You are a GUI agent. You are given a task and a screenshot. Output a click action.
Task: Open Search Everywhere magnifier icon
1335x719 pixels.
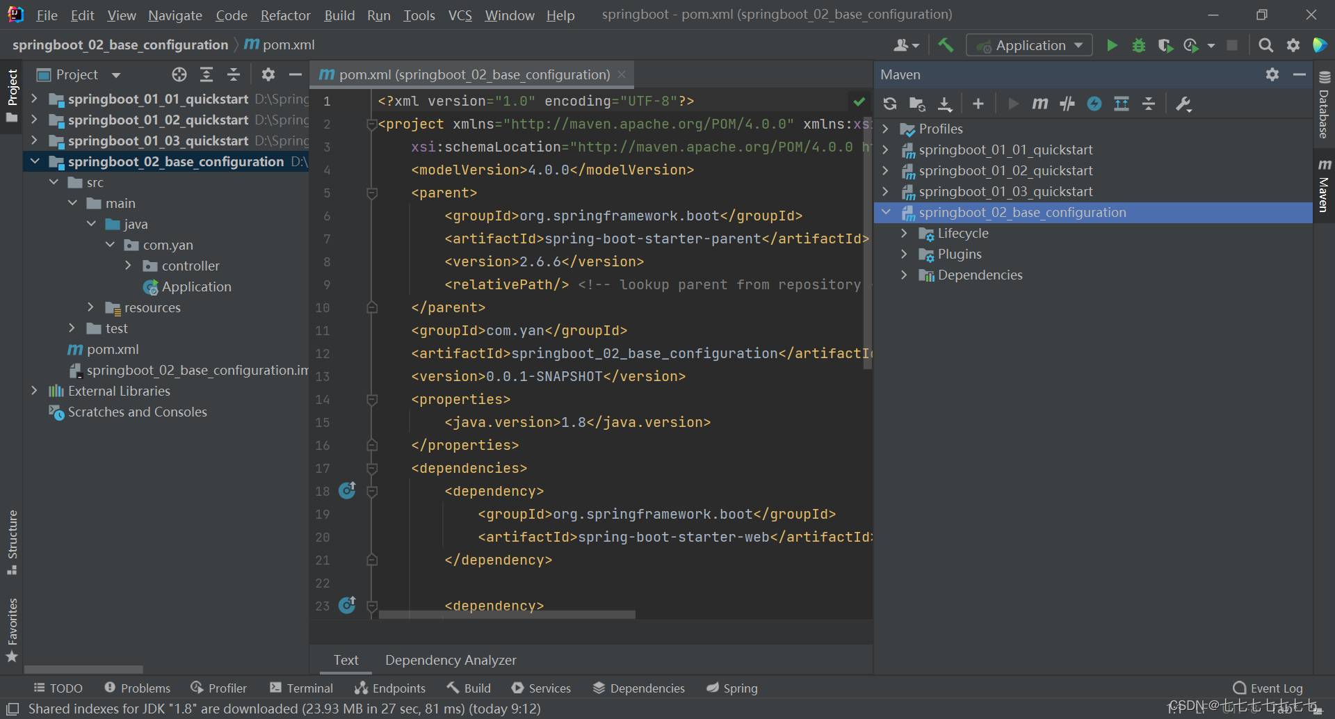(x=1266, y=45)
